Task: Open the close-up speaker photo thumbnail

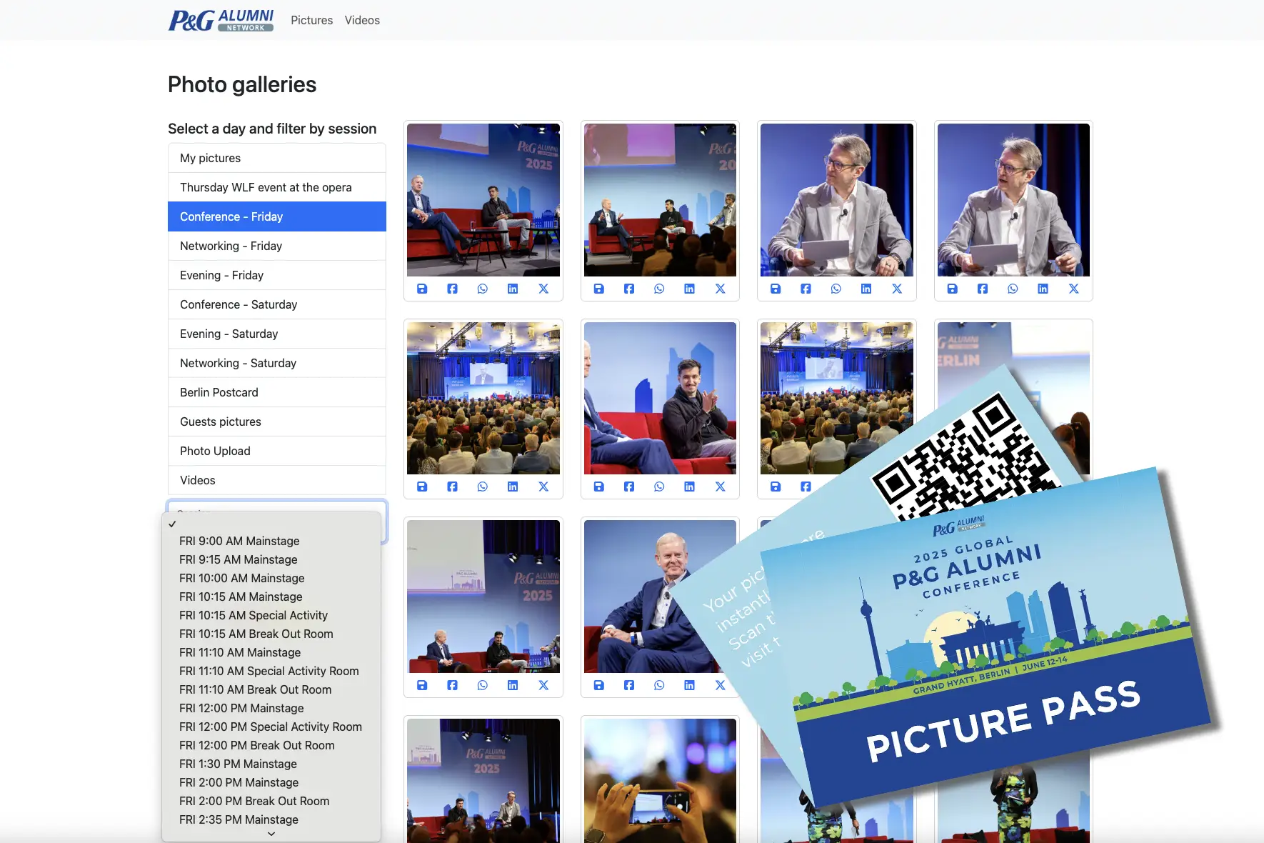Action: [836, 200]
